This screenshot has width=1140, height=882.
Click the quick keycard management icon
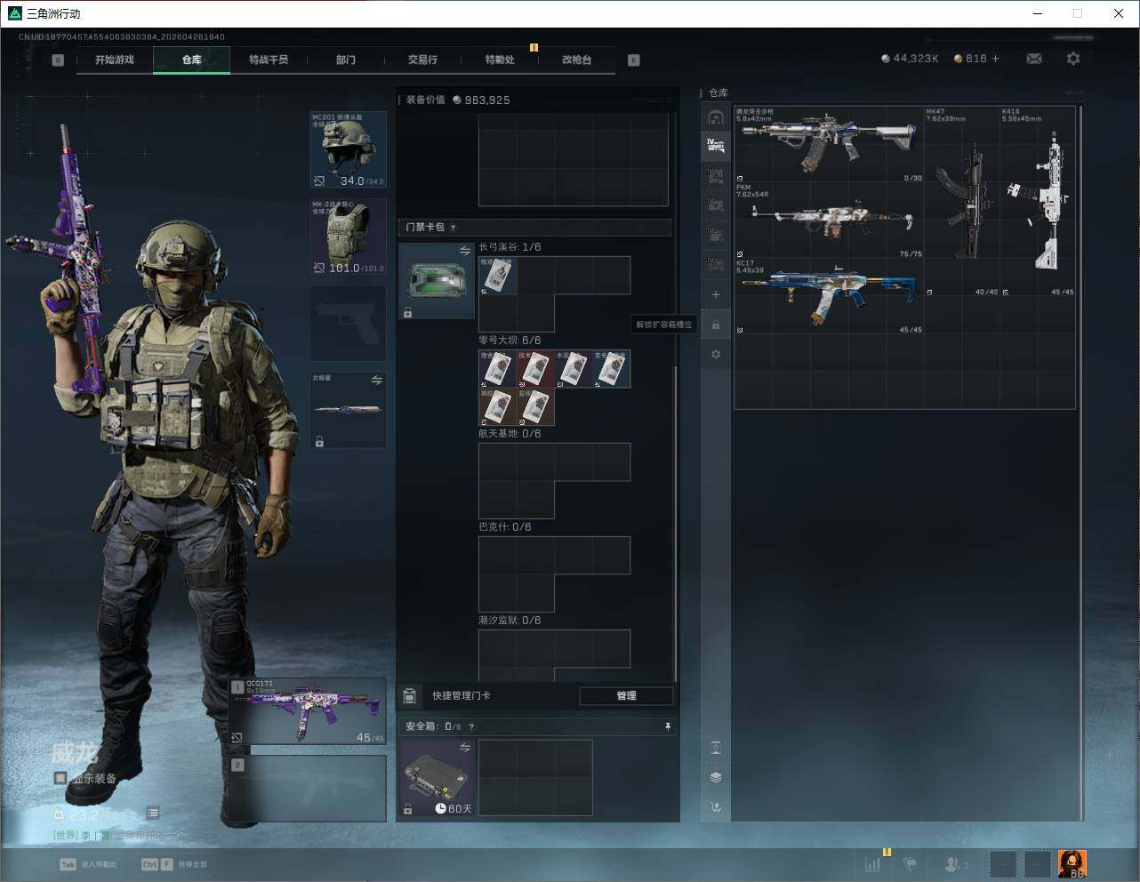point(410,695)
